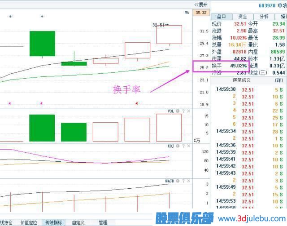Click the stock code 603970
The height and width of the screenshot is (226, 287).
pos(267,5)
